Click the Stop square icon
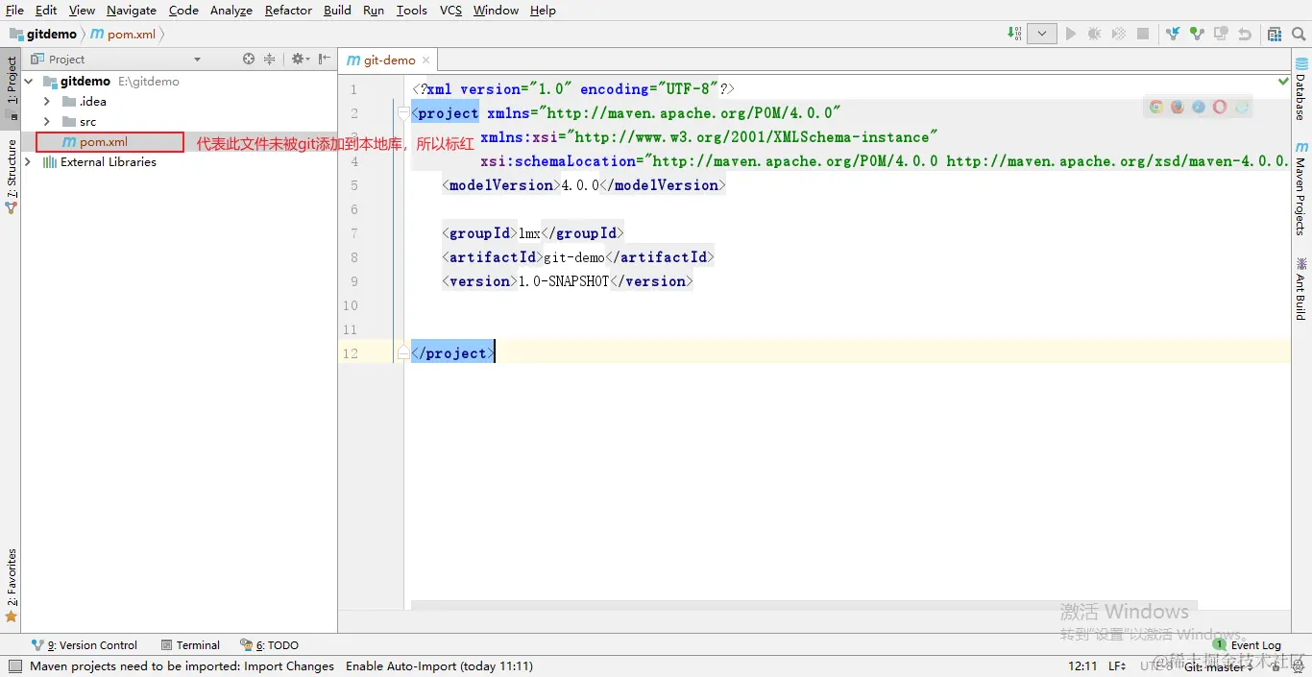 (1143, 34)
